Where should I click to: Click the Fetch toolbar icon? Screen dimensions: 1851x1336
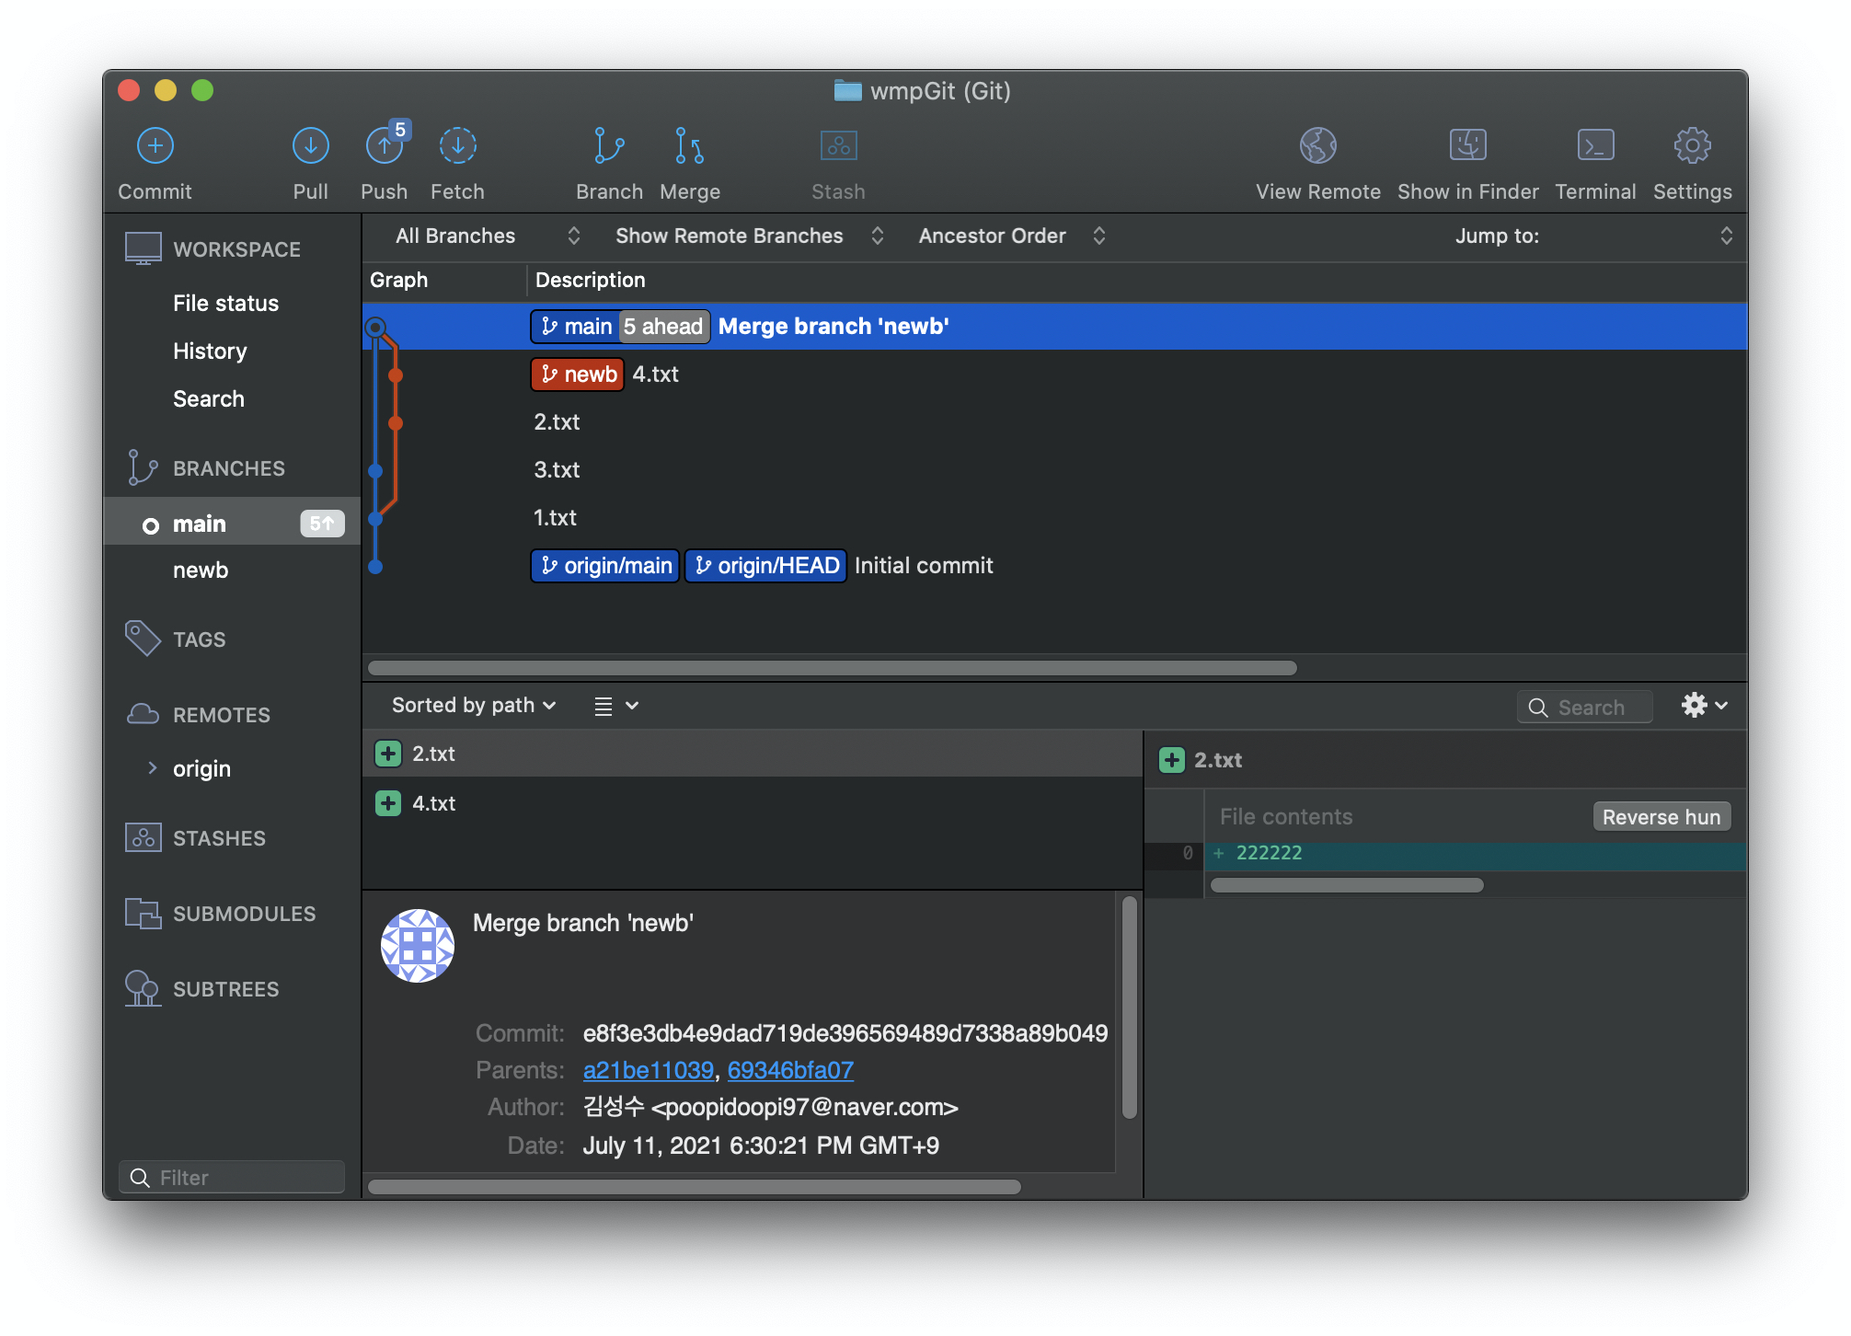tap(457, 146)
